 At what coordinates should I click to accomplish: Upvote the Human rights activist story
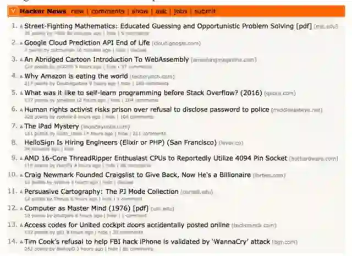pos(21,110)
